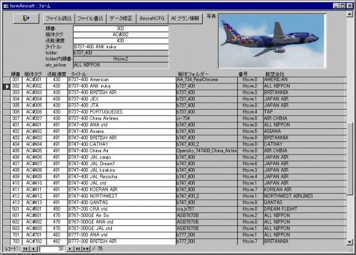
Task: Go to previous record in navigator
Action: pyautogui.click(x=33, y=249)
